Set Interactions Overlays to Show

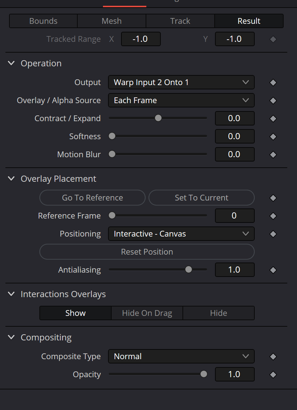76,313
